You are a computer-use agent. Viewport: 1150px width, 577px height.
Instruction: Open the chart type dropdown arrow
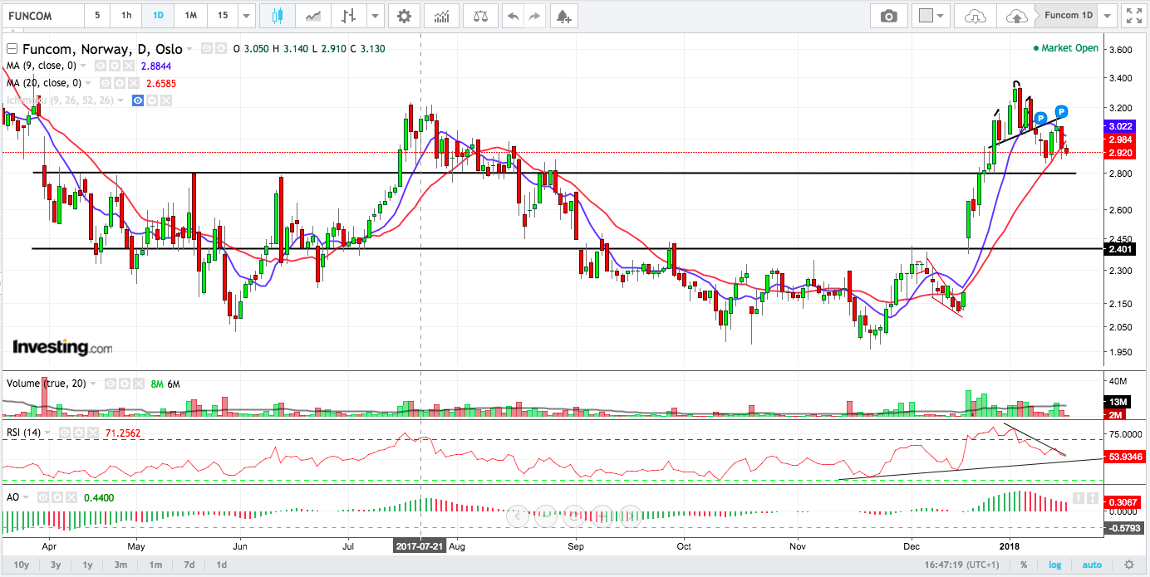pos(376,16)
